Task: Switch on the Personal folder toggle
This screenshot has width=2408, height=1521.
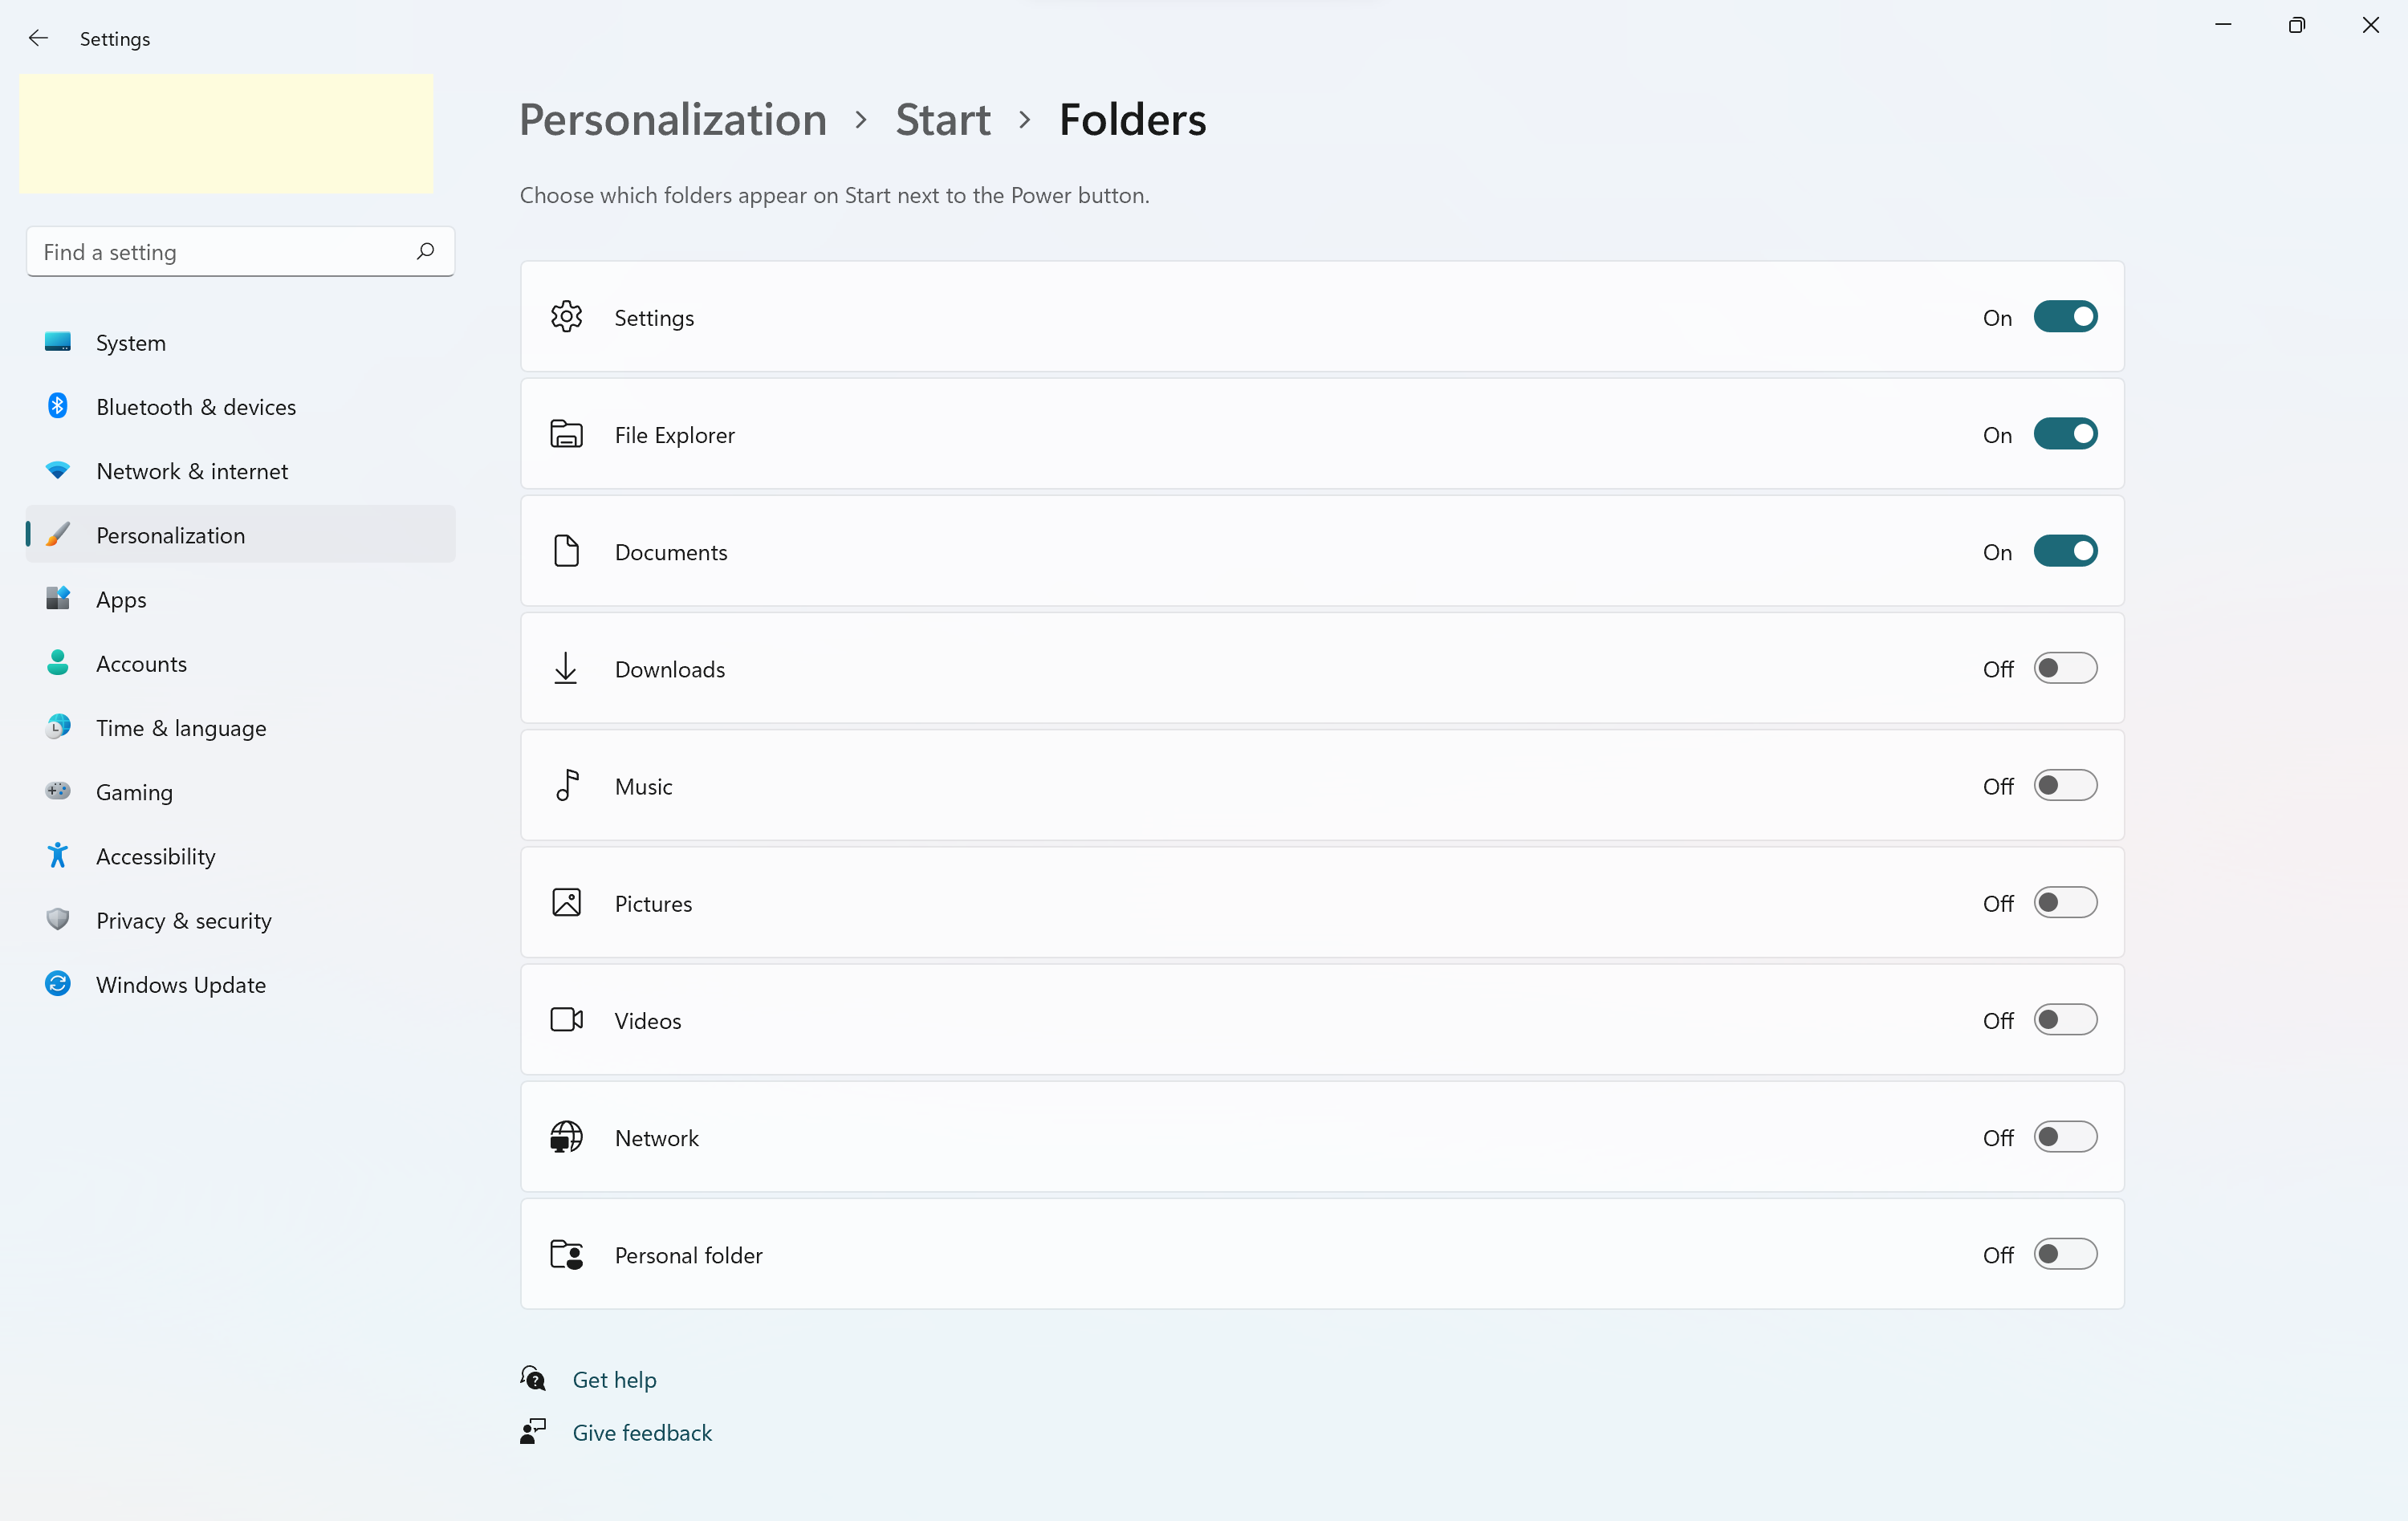Action: tap(2065, 1254)
